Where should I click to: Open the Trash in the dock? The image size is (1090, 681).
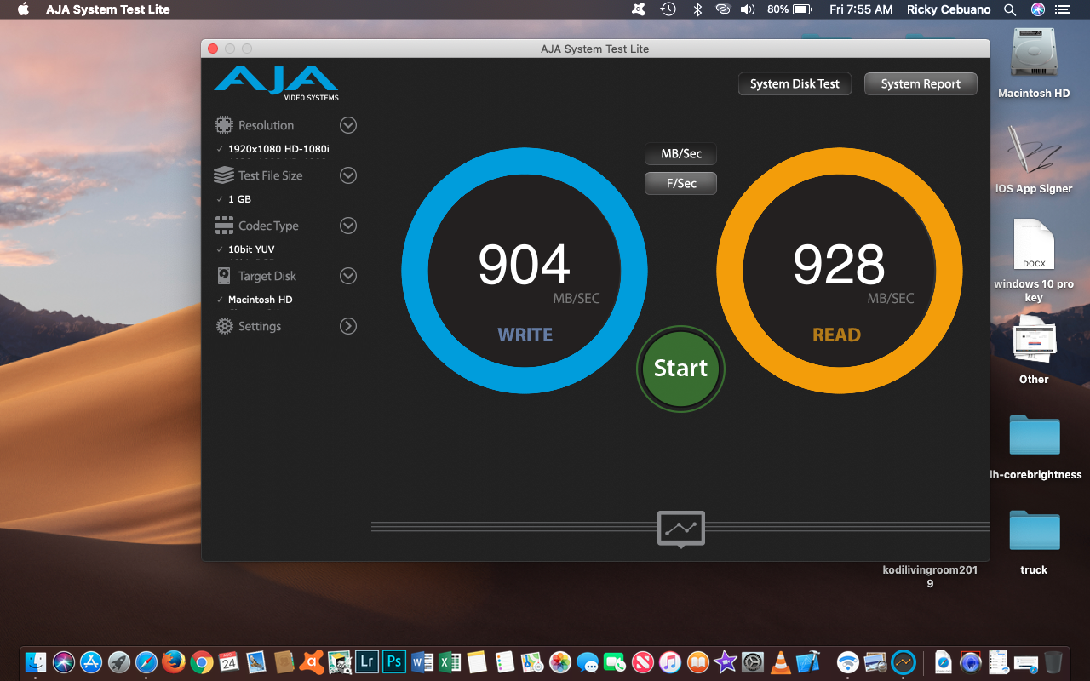coord(1053,661)
